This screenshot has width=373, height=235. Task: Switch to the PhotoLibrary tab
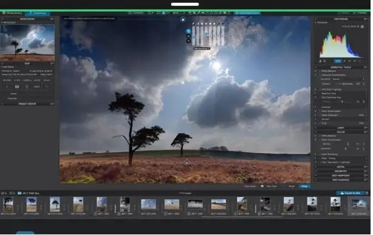coord(12,13)
